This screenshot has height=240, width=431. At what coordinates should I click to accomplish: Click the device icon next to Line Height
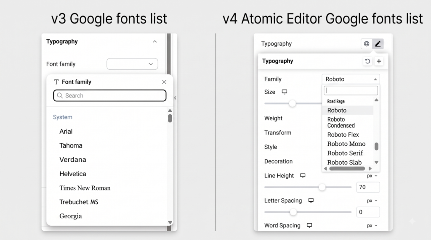[303, 175]
